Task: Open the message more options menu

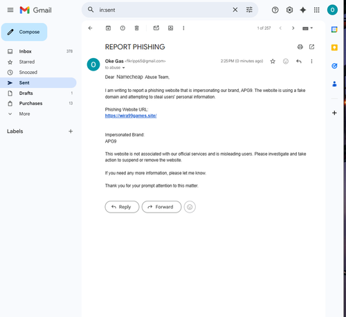Action: pyautogui.click(x=311, y=61)
